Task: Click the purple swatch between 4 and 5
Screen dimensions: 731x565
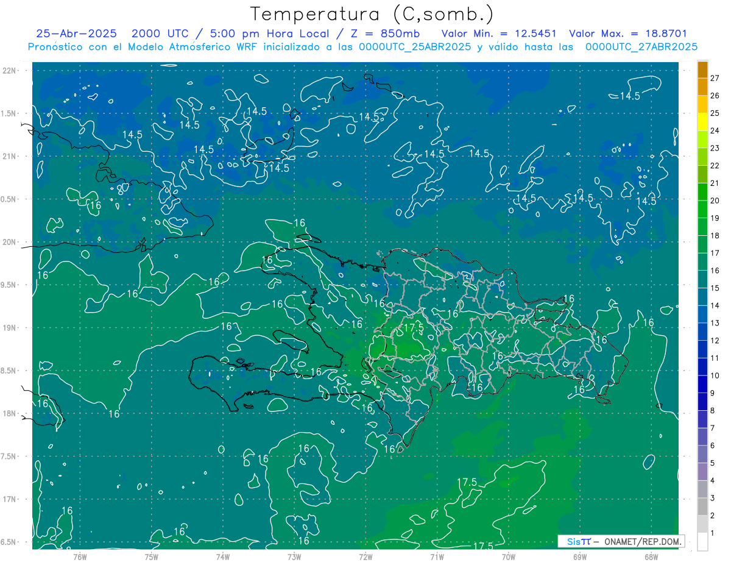Action: pos(702,472)
